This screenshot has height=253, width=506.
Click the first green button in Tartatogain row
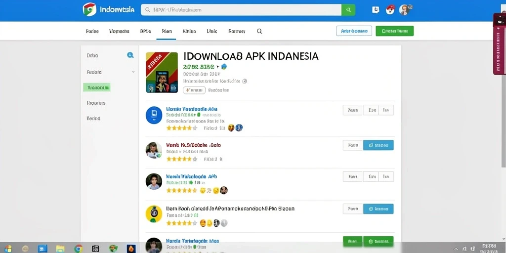point(353,241)
